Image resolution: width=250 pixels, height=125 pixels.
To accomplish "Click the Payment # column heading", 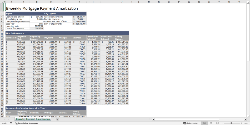I will click(11, 38).
